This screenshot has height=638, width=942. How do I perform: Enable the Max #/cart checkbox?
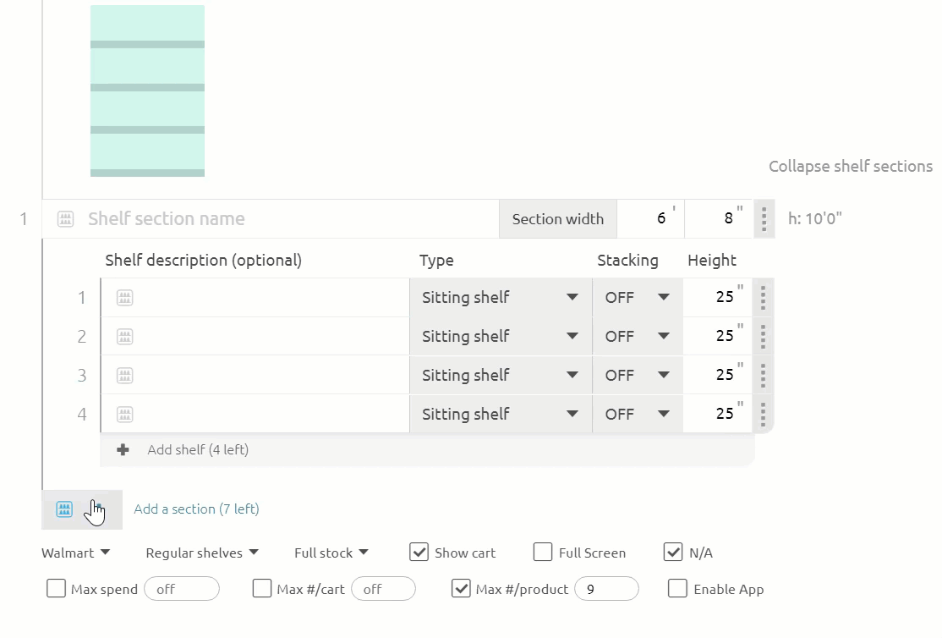pyautogui.click(x=262, y=588)
